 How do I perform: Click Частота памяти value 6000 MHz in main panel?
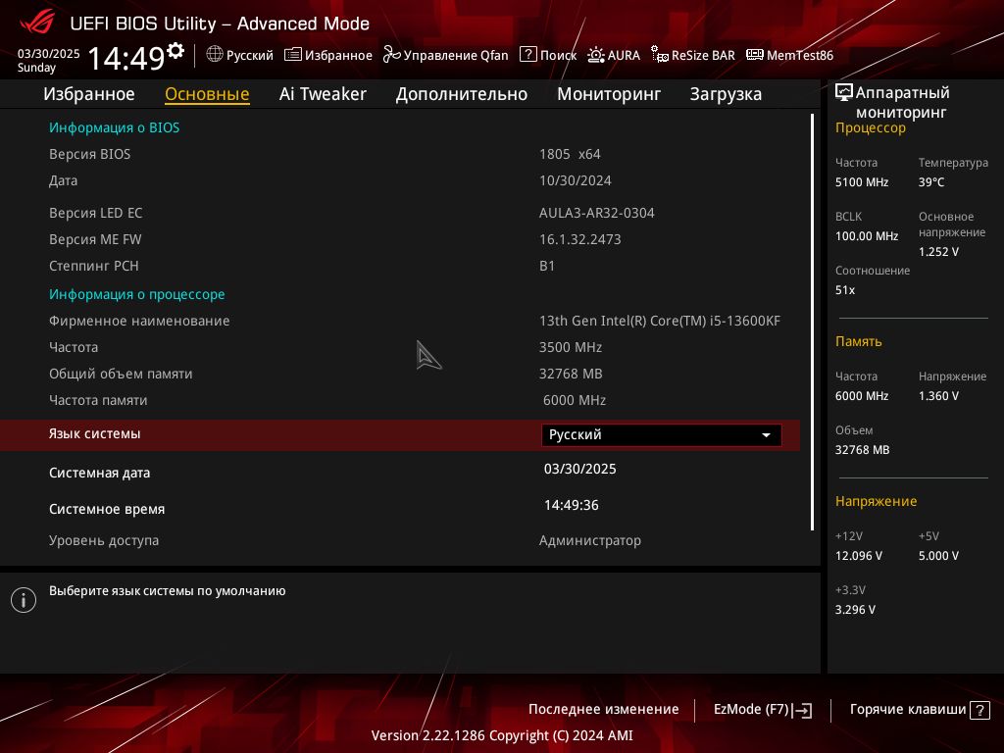[x=575, y=400]
